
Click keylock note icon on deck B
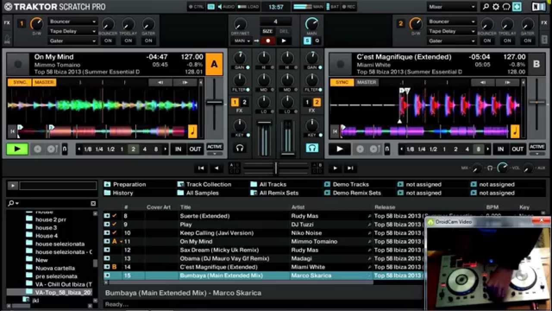click(x=515, y=131)
